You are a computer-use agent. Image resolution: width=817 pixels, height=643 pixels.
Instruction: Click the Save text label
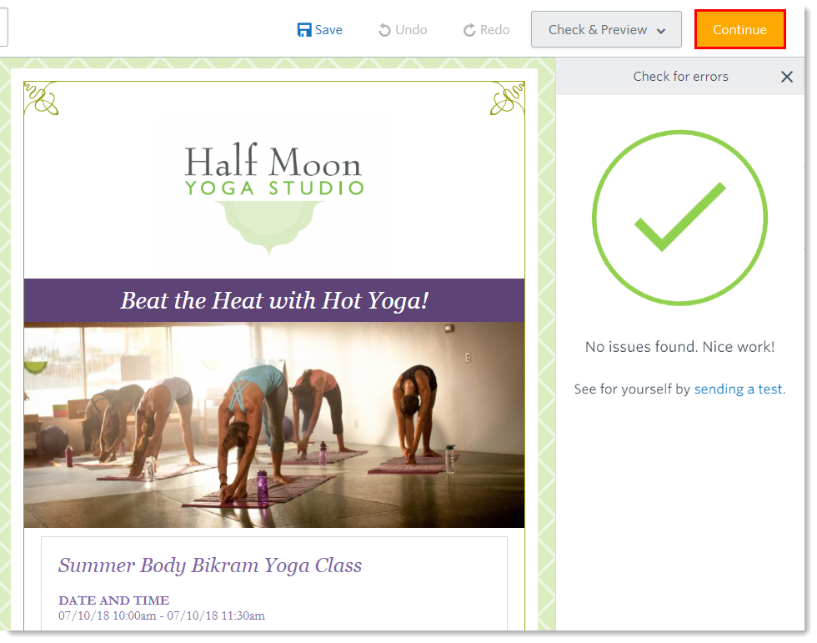point(328,30)
